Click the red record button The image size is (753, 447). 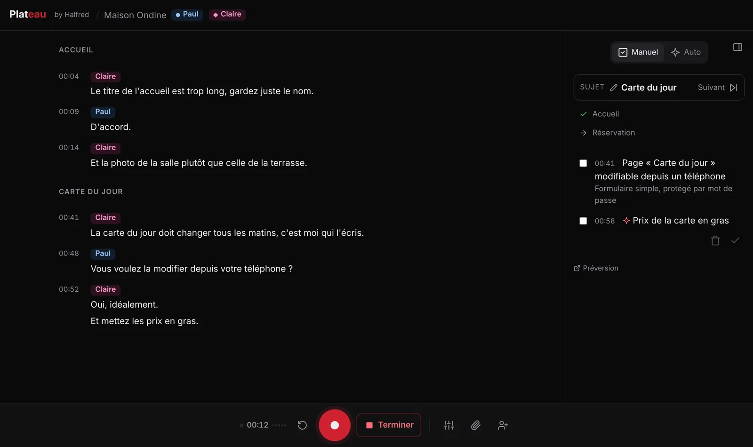(335, 425)
